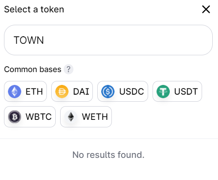Image resolution: width=218 pixels, height=180 pixels.
Task: Click the Common bases label
Action: tap(33, 69)
